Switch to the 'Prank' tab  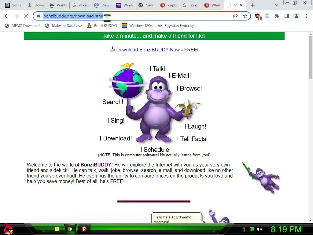pyautogui.click(x=58, y=5)
